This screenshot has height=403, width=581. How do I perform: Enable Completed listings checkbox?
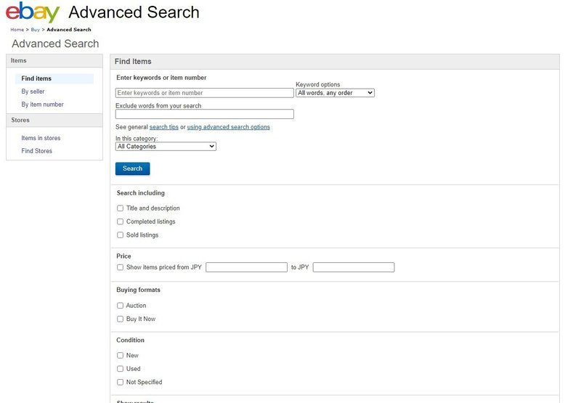(120, 221)
